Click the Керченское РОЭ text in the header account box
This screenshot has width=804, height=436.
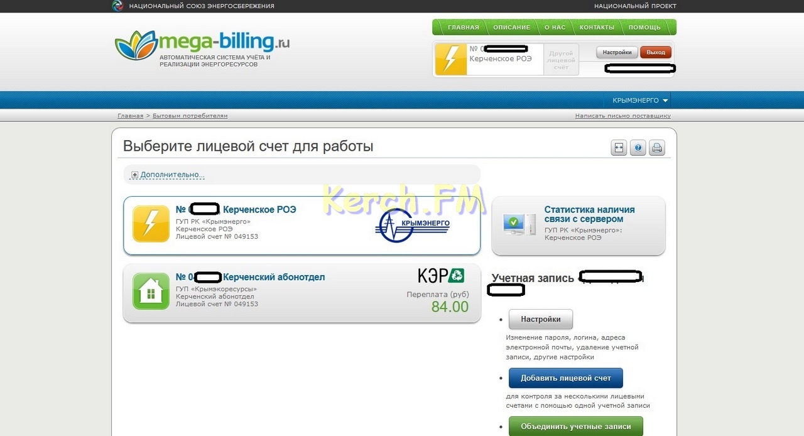point(501,58)
